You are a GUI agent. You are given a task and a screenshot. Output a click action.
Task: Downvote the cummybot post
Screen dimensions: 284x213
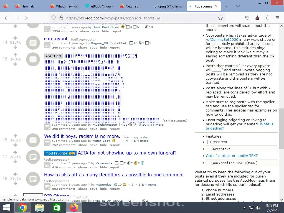pos(16,47)
